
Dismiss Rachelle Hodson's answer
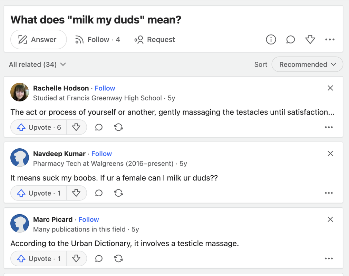(330, 88)
